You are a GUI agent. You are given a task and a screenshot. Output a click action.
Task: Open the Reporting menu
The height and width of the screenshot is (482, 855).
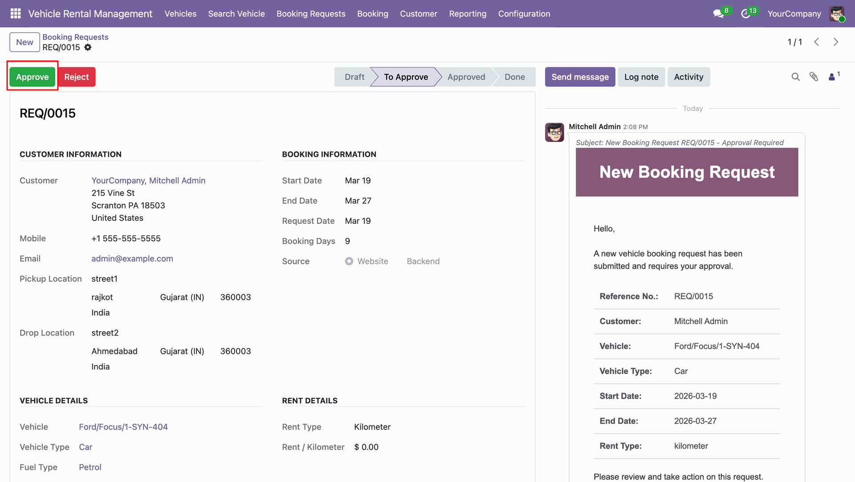coord(468,14)
